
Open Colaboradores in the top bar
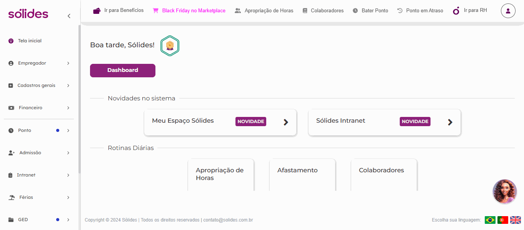pos(323,11)
